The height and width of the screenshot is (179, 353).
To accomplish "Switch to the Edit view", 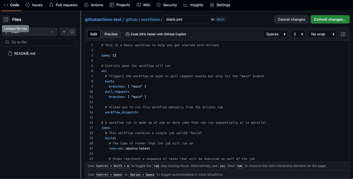I will tap(94, 34).
